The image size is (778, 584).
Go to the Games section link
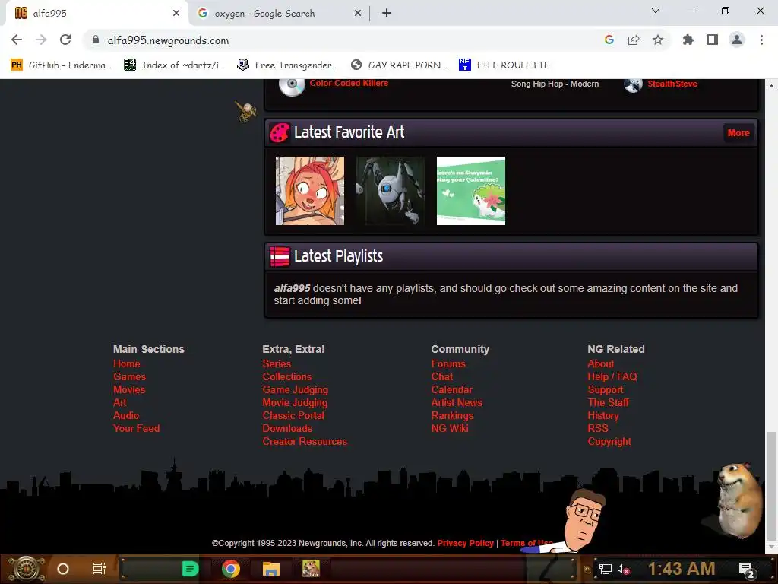click(129, 376)
